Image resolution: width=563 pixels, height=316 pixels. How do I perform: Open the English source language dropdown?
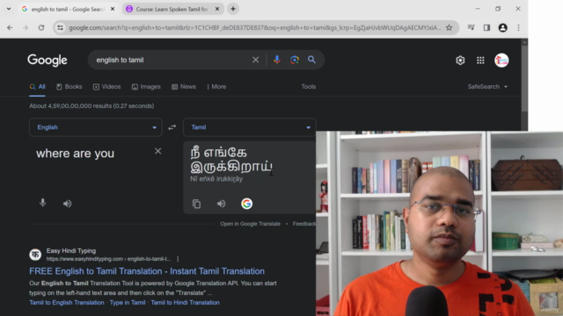[x=96, y=127]
